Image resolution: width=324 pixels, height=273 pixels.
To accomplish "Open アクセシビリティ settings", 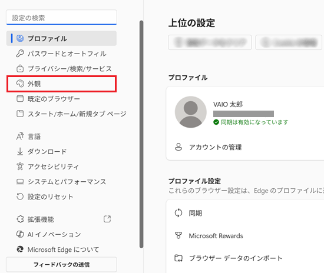I will [x=61, y=167].
